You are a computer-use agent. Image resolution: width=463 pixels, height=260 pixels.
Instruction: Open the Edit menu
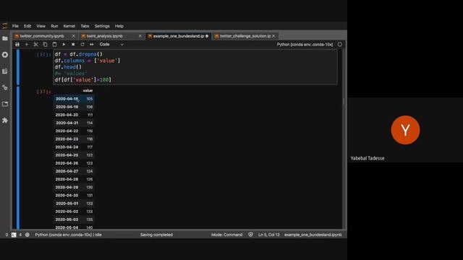[27, 26]
